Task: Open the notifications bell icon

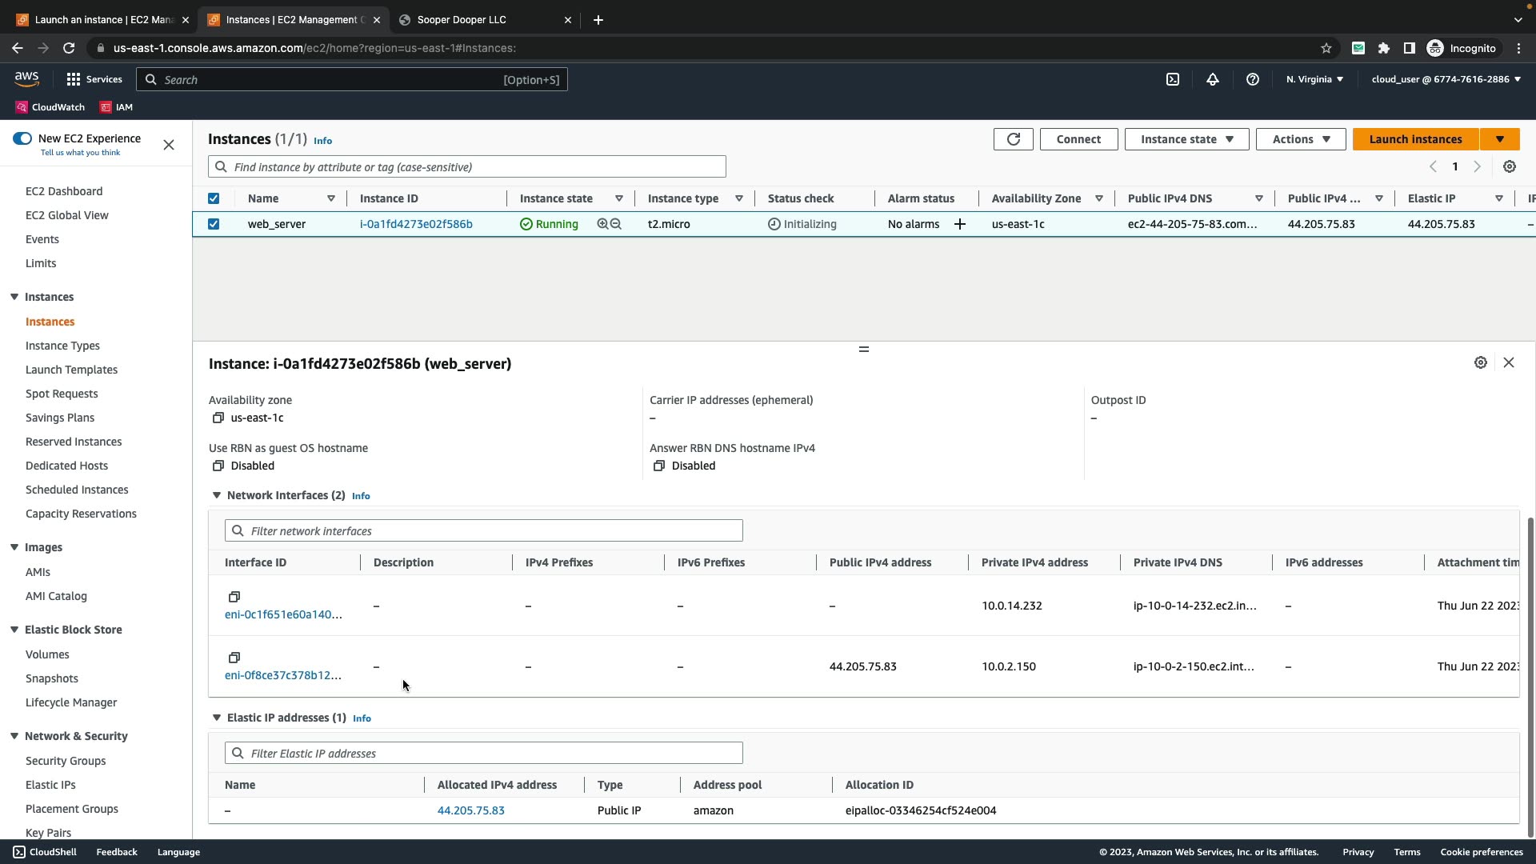Action: [1213, 79]
